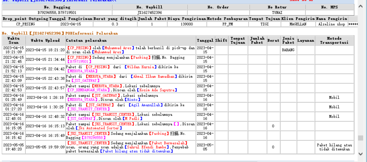
Task: Click 'Mobil' in the 01:27:20 scan row
Action: click(x=334, y=107)
